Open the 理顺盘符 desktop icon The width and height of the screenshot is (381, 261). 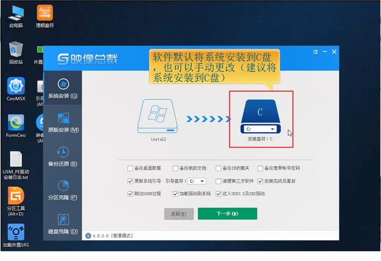tap(45, 16)
